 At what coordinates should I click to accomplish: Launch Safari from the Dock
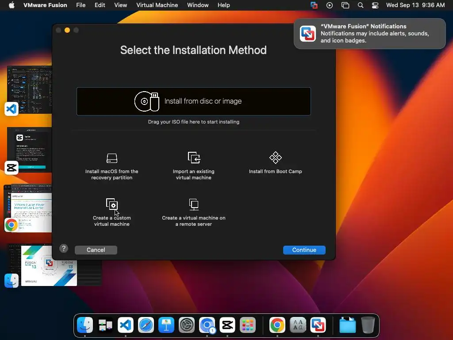click(x=146, y=325)
